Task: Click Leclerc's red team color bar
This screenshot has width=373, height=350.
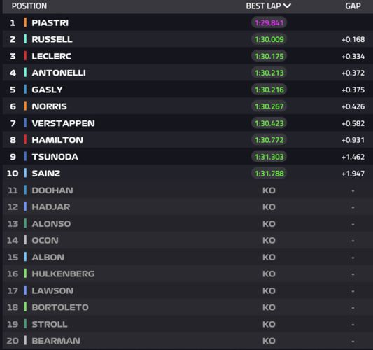Action: click(25, 56)
